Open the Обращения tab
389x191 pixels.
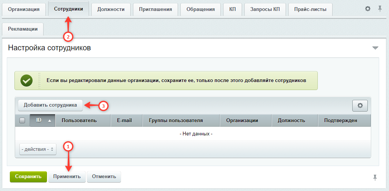tap(201, 10)
